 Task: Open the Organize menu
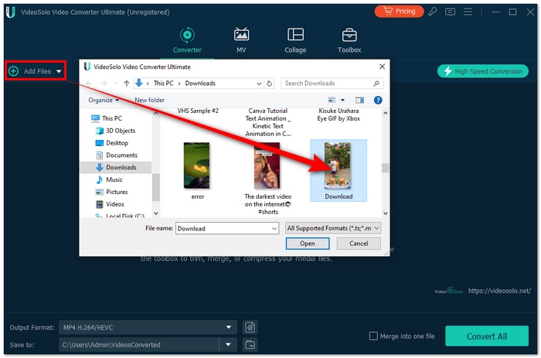point(104,100)
